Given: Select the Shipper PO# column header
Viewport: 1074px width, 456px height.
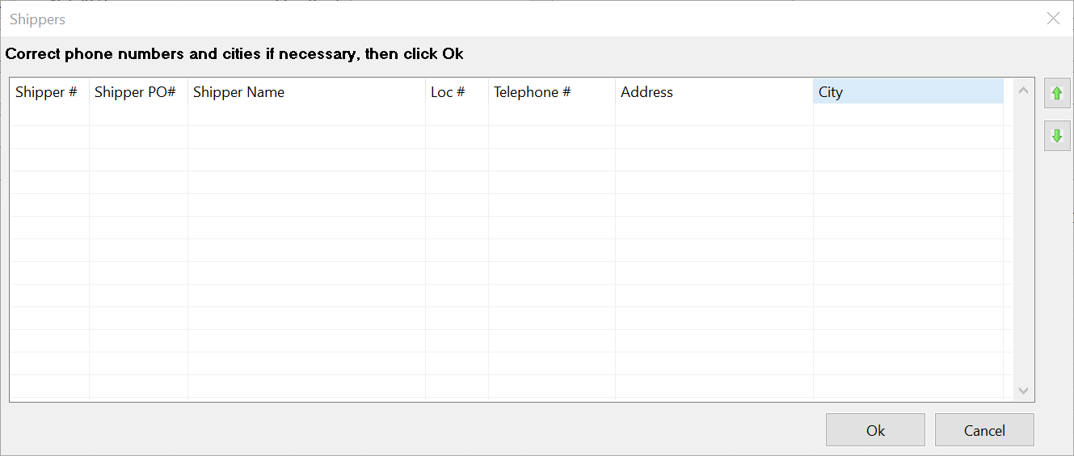Looking at the screenshot, I should [136, 92].
